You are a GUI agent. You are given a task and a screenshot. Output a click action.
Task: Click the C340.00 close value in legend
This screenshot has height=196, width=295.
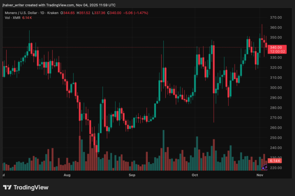pos(114,13)
